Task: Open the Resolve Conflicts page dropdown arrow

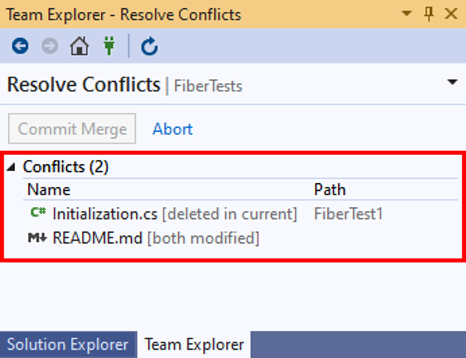Action: point(452,82)
